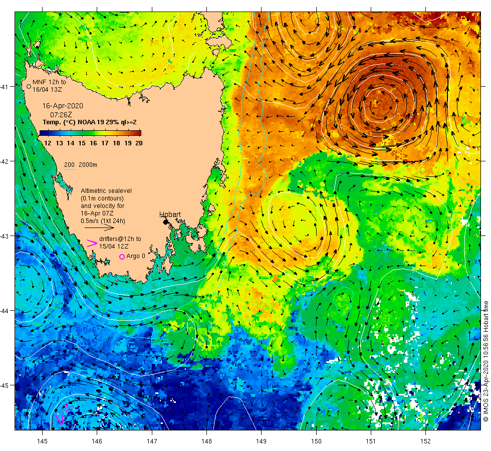
Task: Click the longitude axis label 145
Action: tap(42, 441)
